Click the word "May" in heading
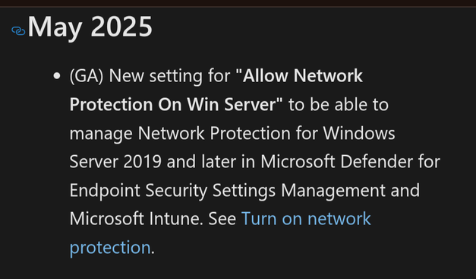Image resolution: width=476 pixels, height=279 pixels. point(55,28)
